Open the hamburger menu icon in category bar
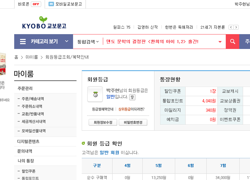The height and width of the screenshot is (180, 250). click(23, 42)
